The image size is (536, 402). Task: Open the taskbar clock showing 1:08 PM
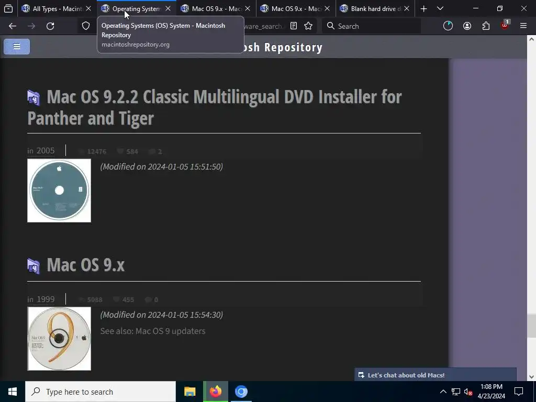(x=491, y=392)
